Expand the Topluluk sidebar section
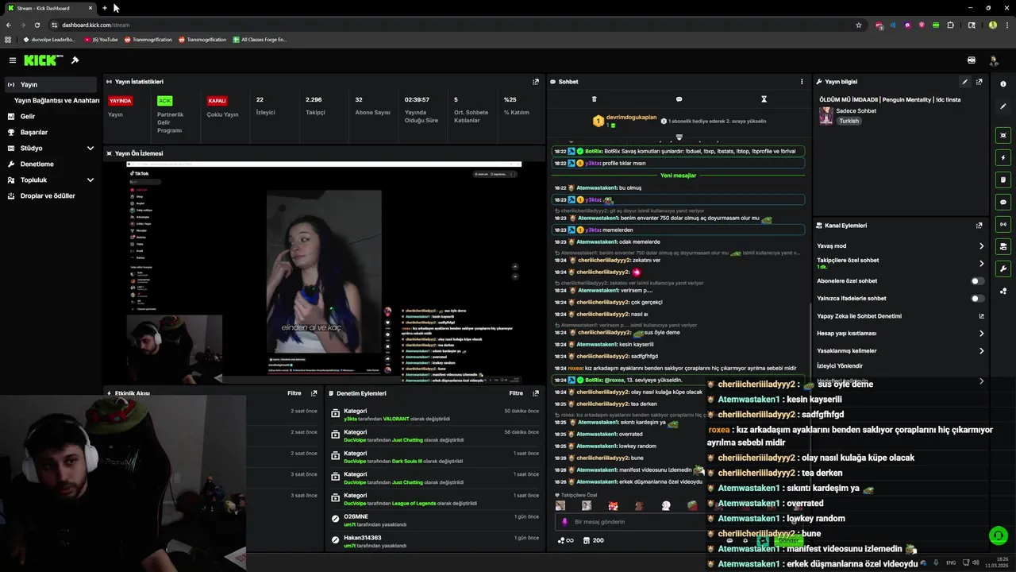 point(90,180)
